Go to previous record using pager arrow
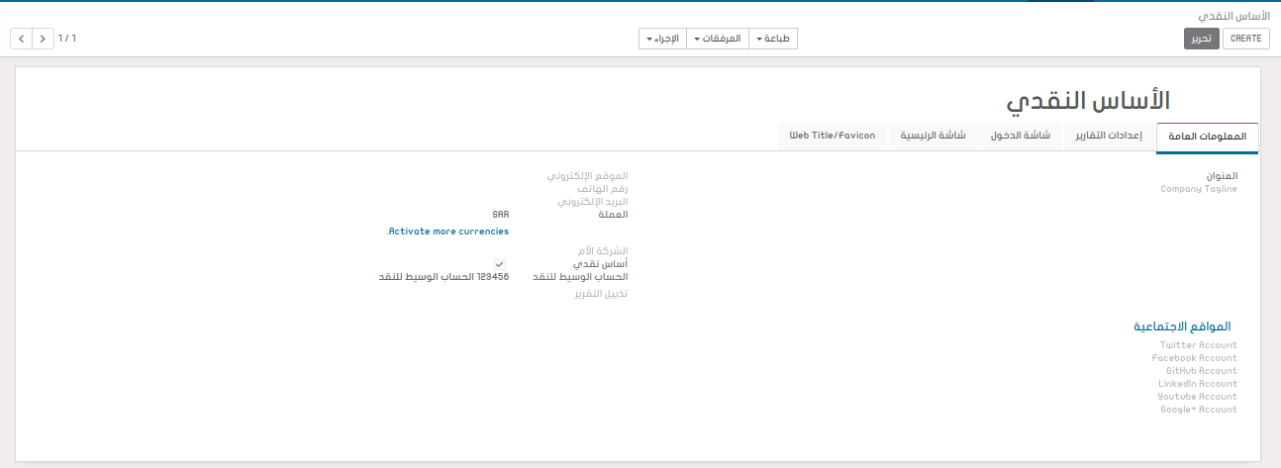This screenshot has width=1281, height=468. coord(21,39)
